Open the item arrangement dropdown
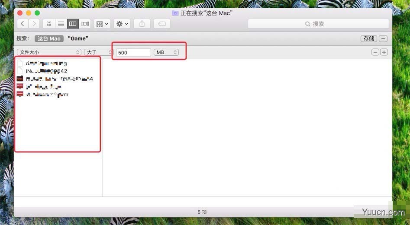This screenshot has height=225, width=410. click(102, 24)
